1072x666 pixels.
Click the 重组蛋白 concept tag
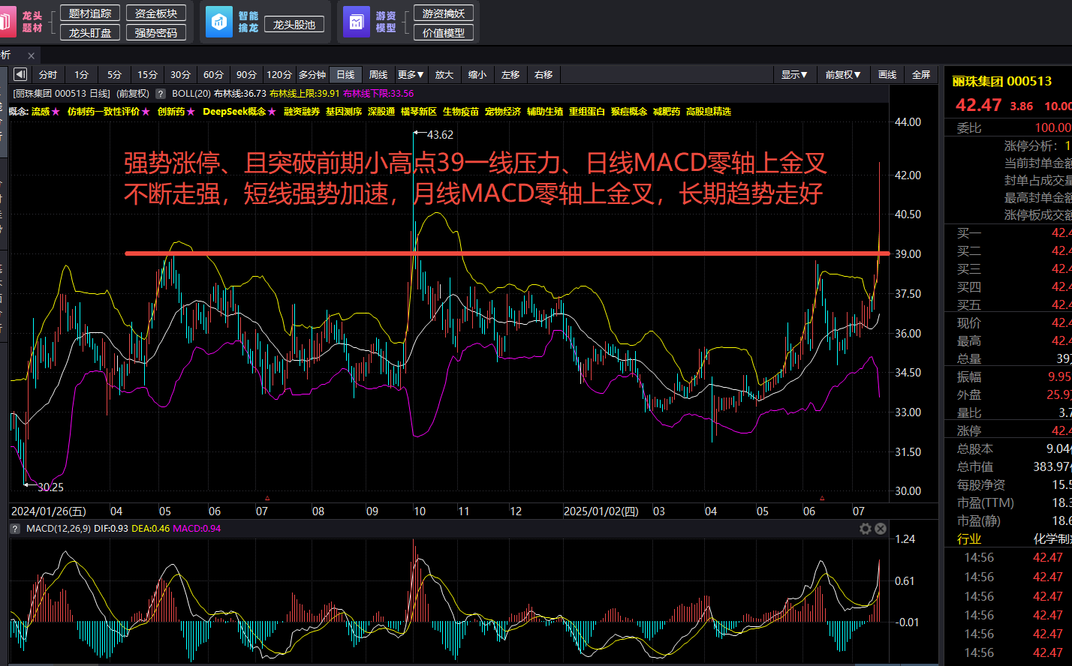click(x=587, y=112)
